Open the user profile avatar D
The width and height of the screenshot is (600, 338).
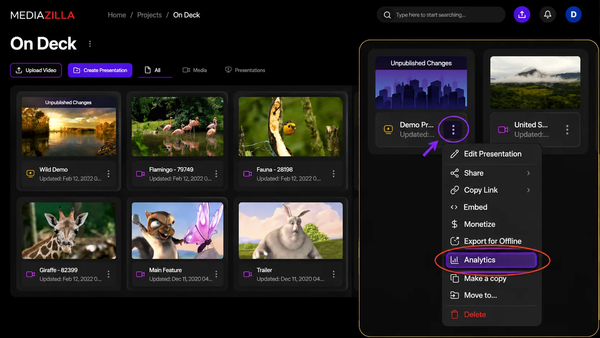pyautogui.click(x=573, y=15)
